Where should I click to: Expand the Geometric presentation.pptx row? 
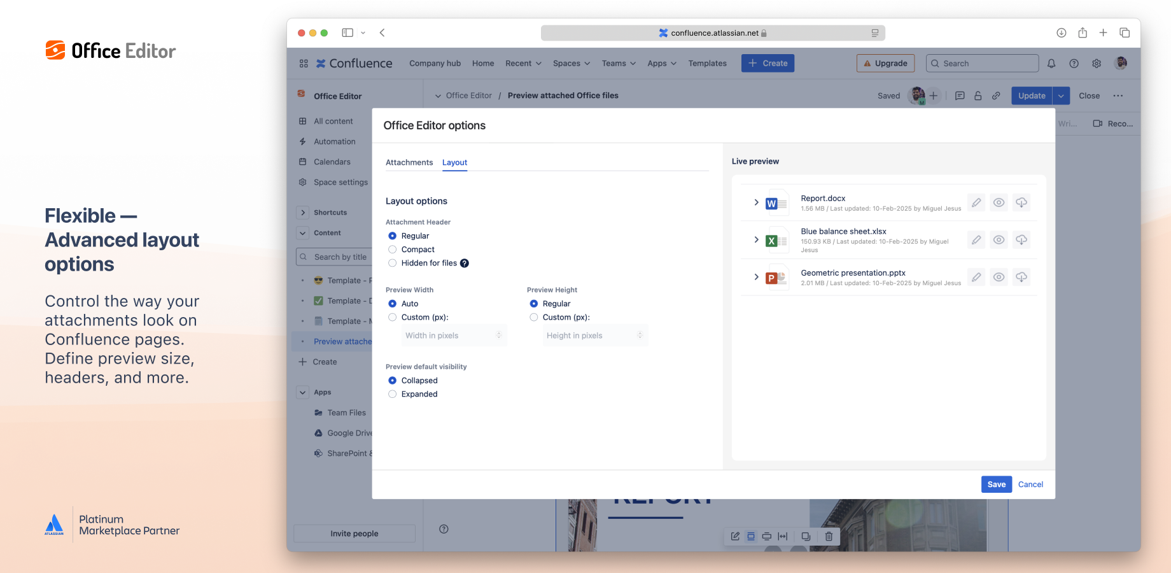click(756, 277)
